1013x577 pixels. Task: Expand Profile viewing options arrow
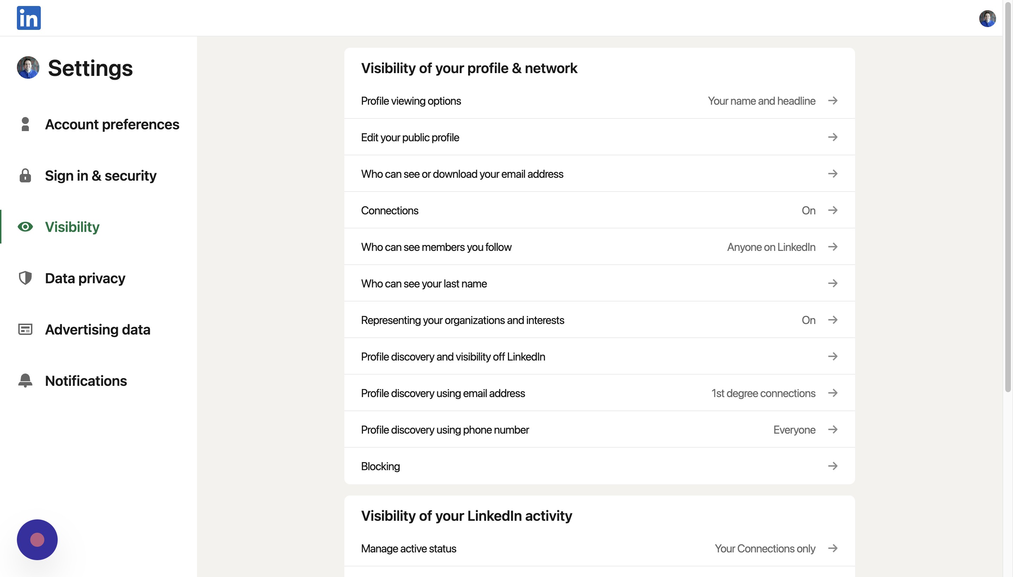[833, 101]
